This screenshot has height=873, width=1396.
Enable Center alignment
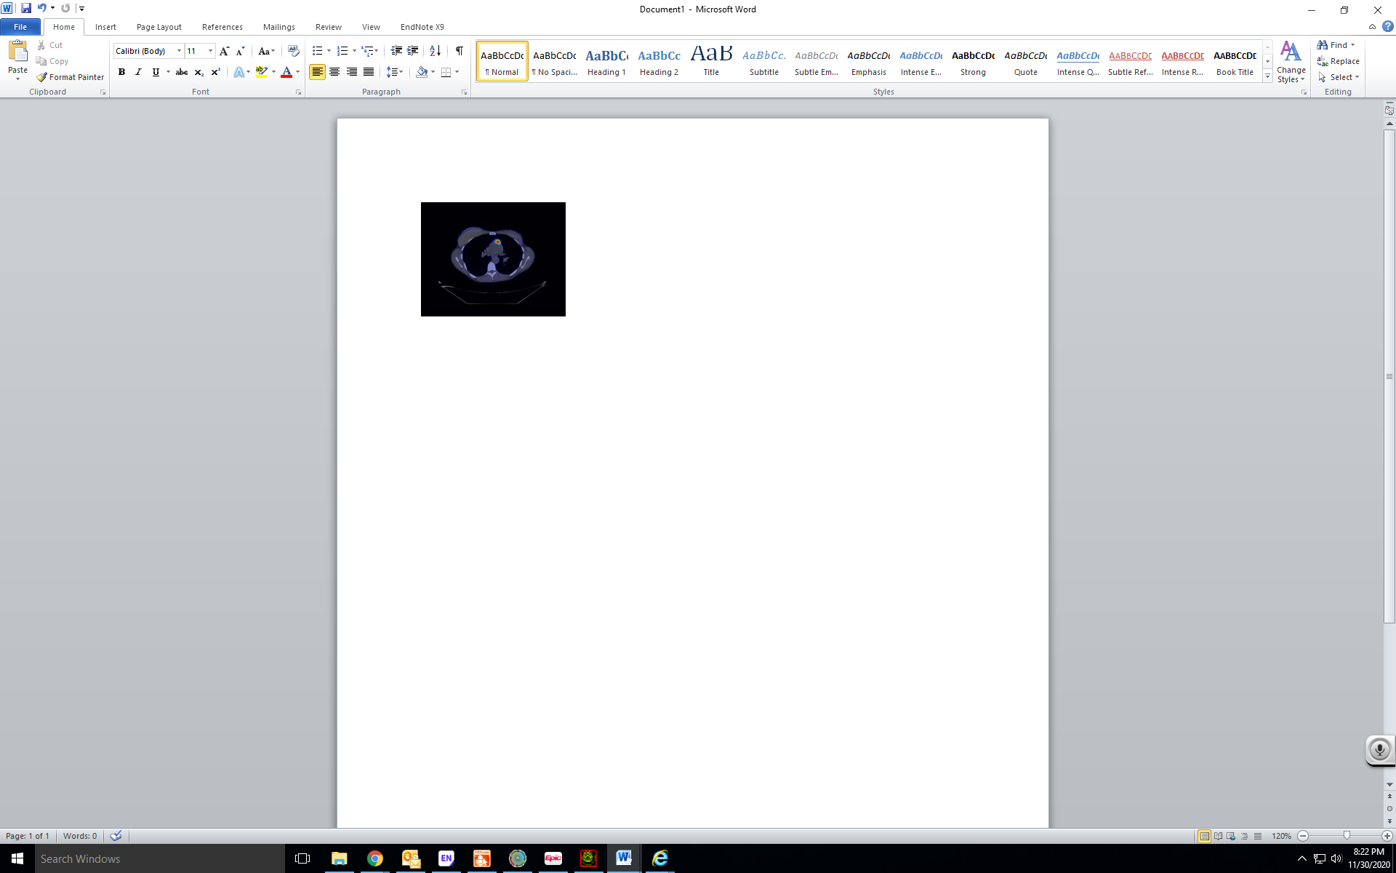334,72
